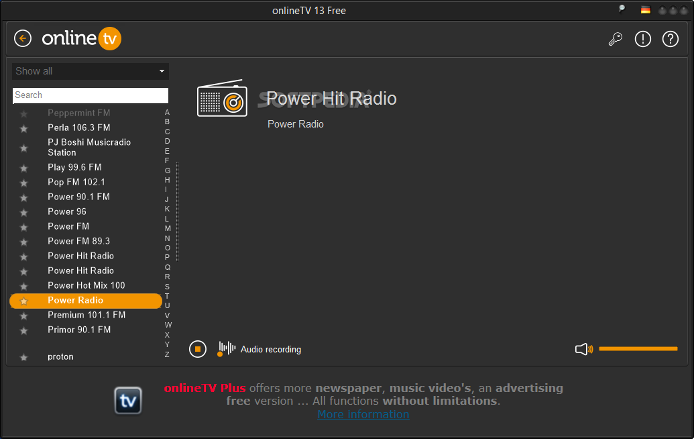The width and height of the screenshot is (694, 439).
Task: Click the Audio recording label
Action: [270, 349]
